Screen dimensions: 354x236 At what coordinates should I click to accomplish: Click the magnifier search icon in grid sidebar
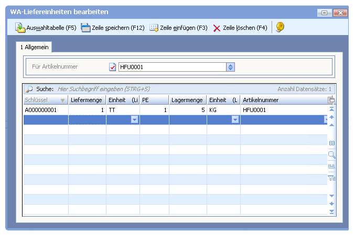tap(331, 154)
